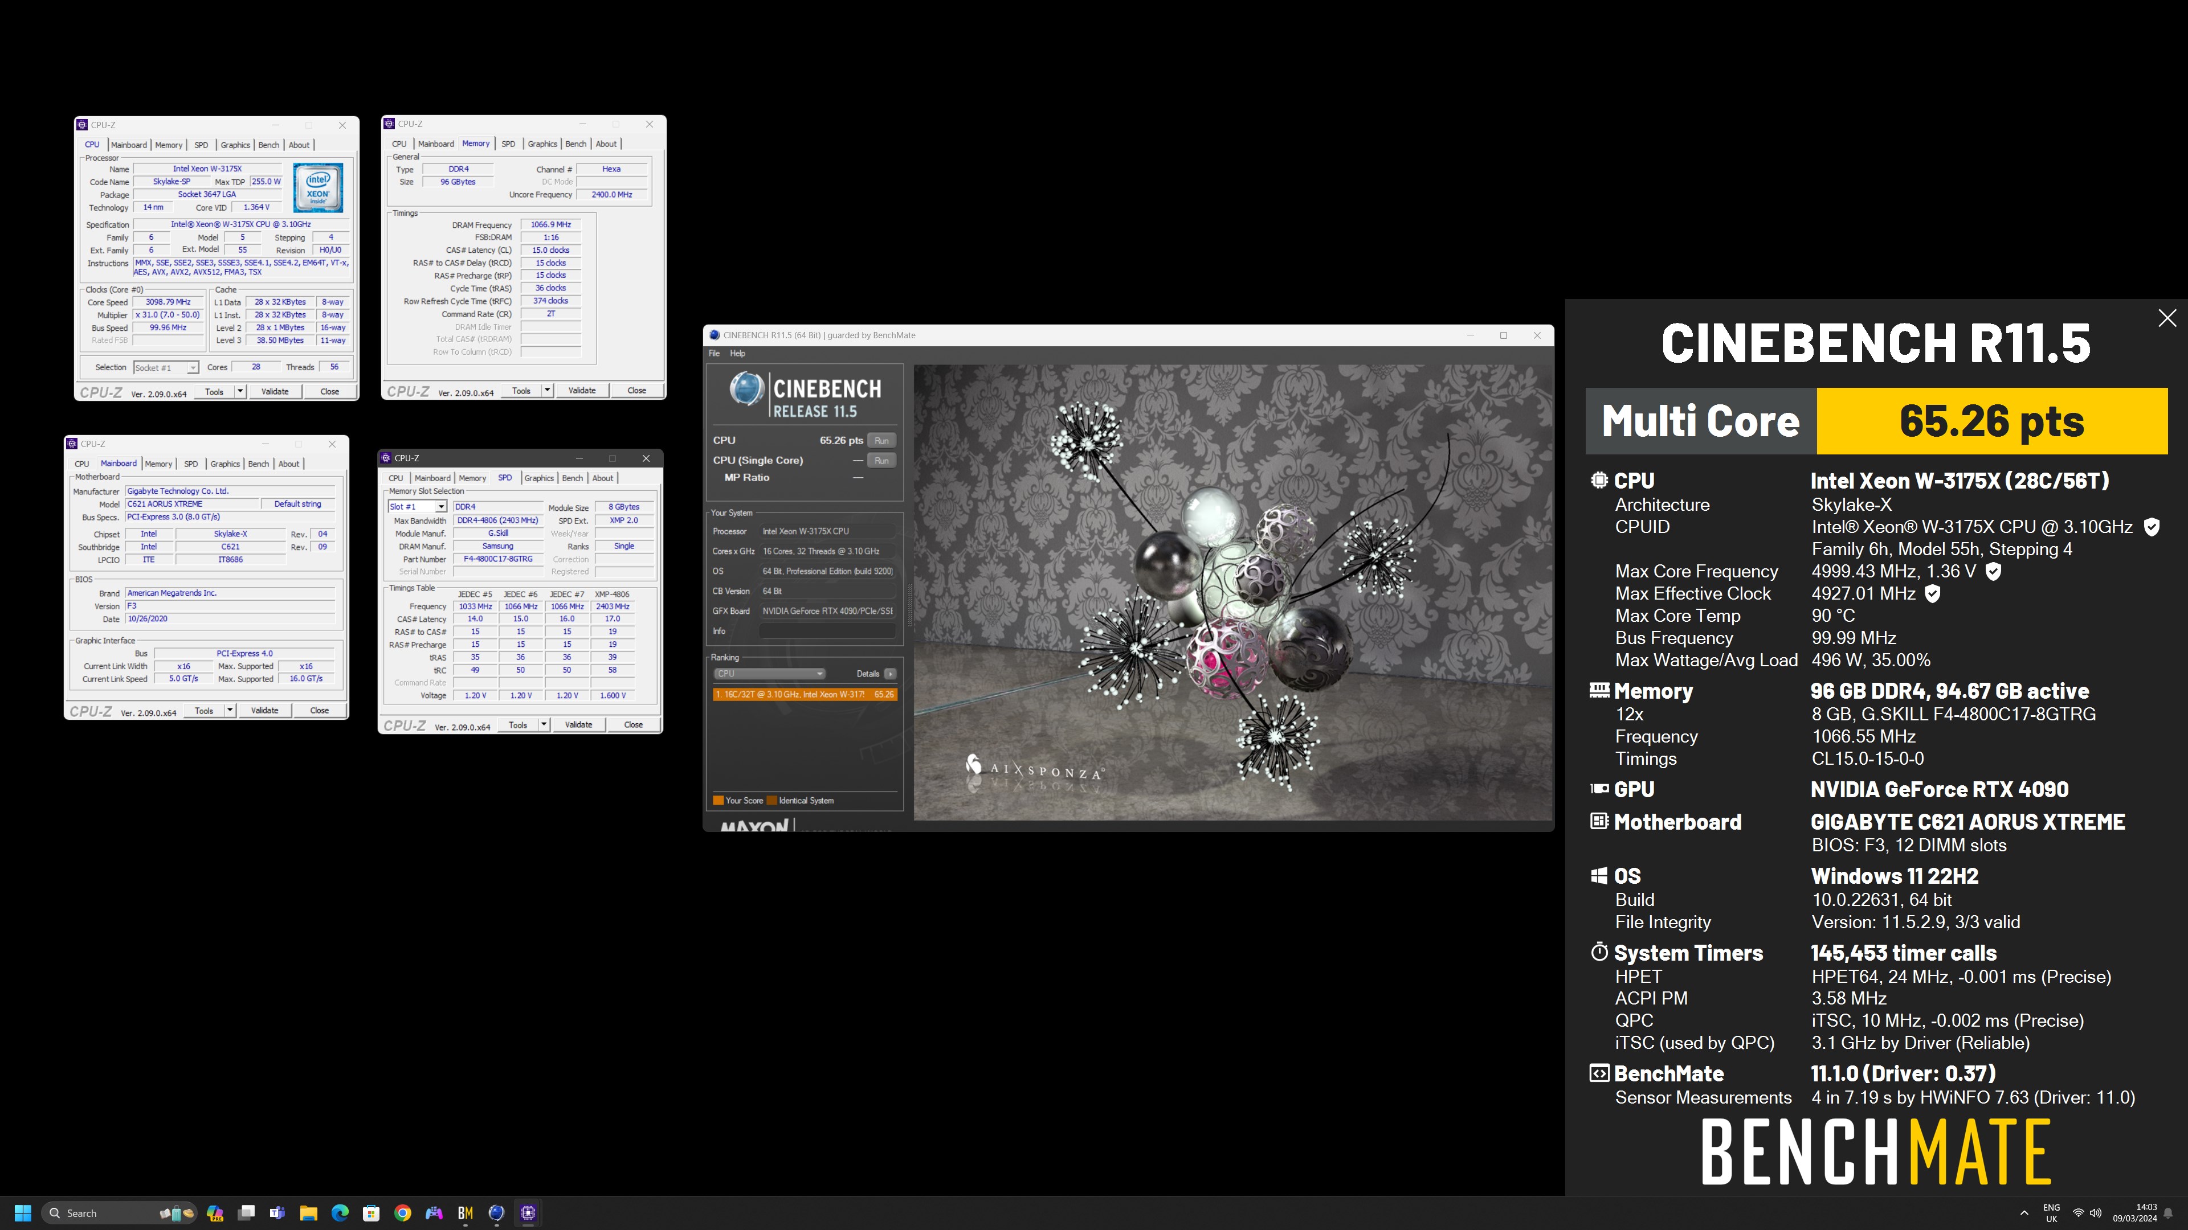Image resolution: width=2188 pixels, height=1230 pixels.
Task: Open the Cinebench Help menu
Action: point(737,353)
